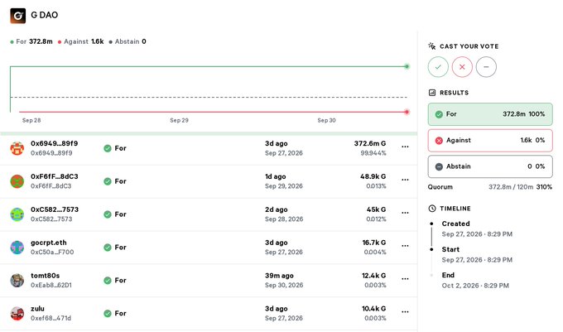The width and height of the screenshot is (563, 332).
Task: Click the Cast Your Vote cursor icon
Action: 432,46
